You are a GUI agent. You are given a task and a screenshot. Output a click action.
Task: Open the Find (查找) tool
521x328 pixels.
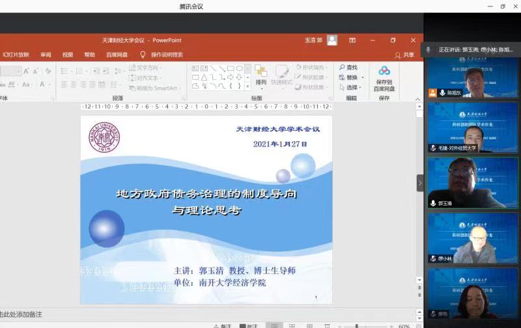point(348,68)
